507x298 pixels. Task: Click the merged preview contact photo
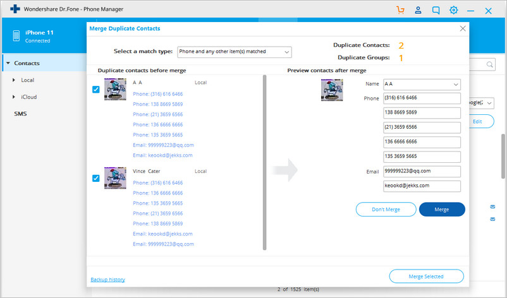click(332, 90)
